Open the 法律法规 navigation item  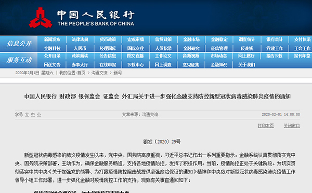(x=80, y=39)
